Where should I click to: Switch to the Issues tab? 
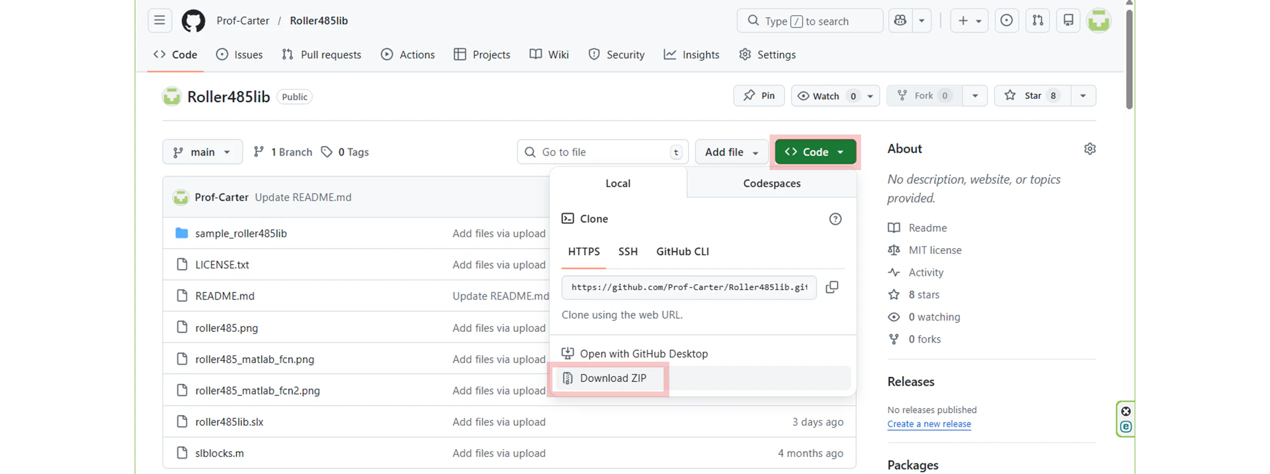[x=239, y=55]
